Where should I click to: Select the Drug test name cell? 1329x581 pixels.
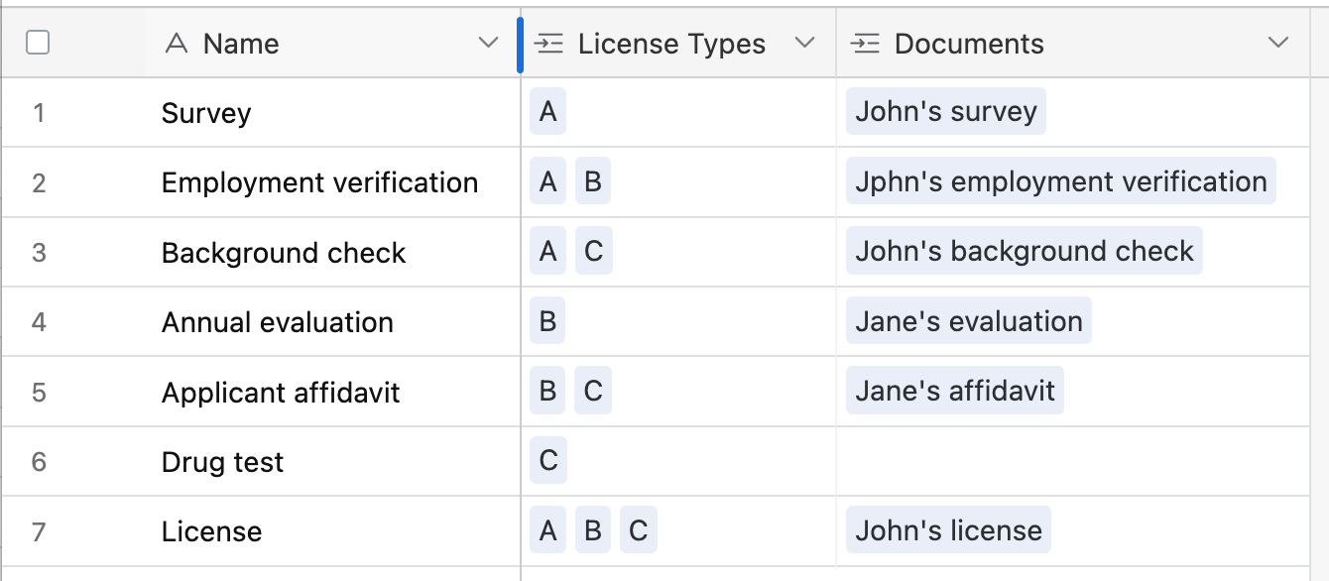tap(332, 462)
